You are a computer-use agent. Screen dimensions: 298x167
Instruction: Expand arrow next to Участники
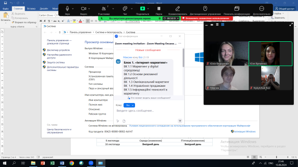point(113,9)
